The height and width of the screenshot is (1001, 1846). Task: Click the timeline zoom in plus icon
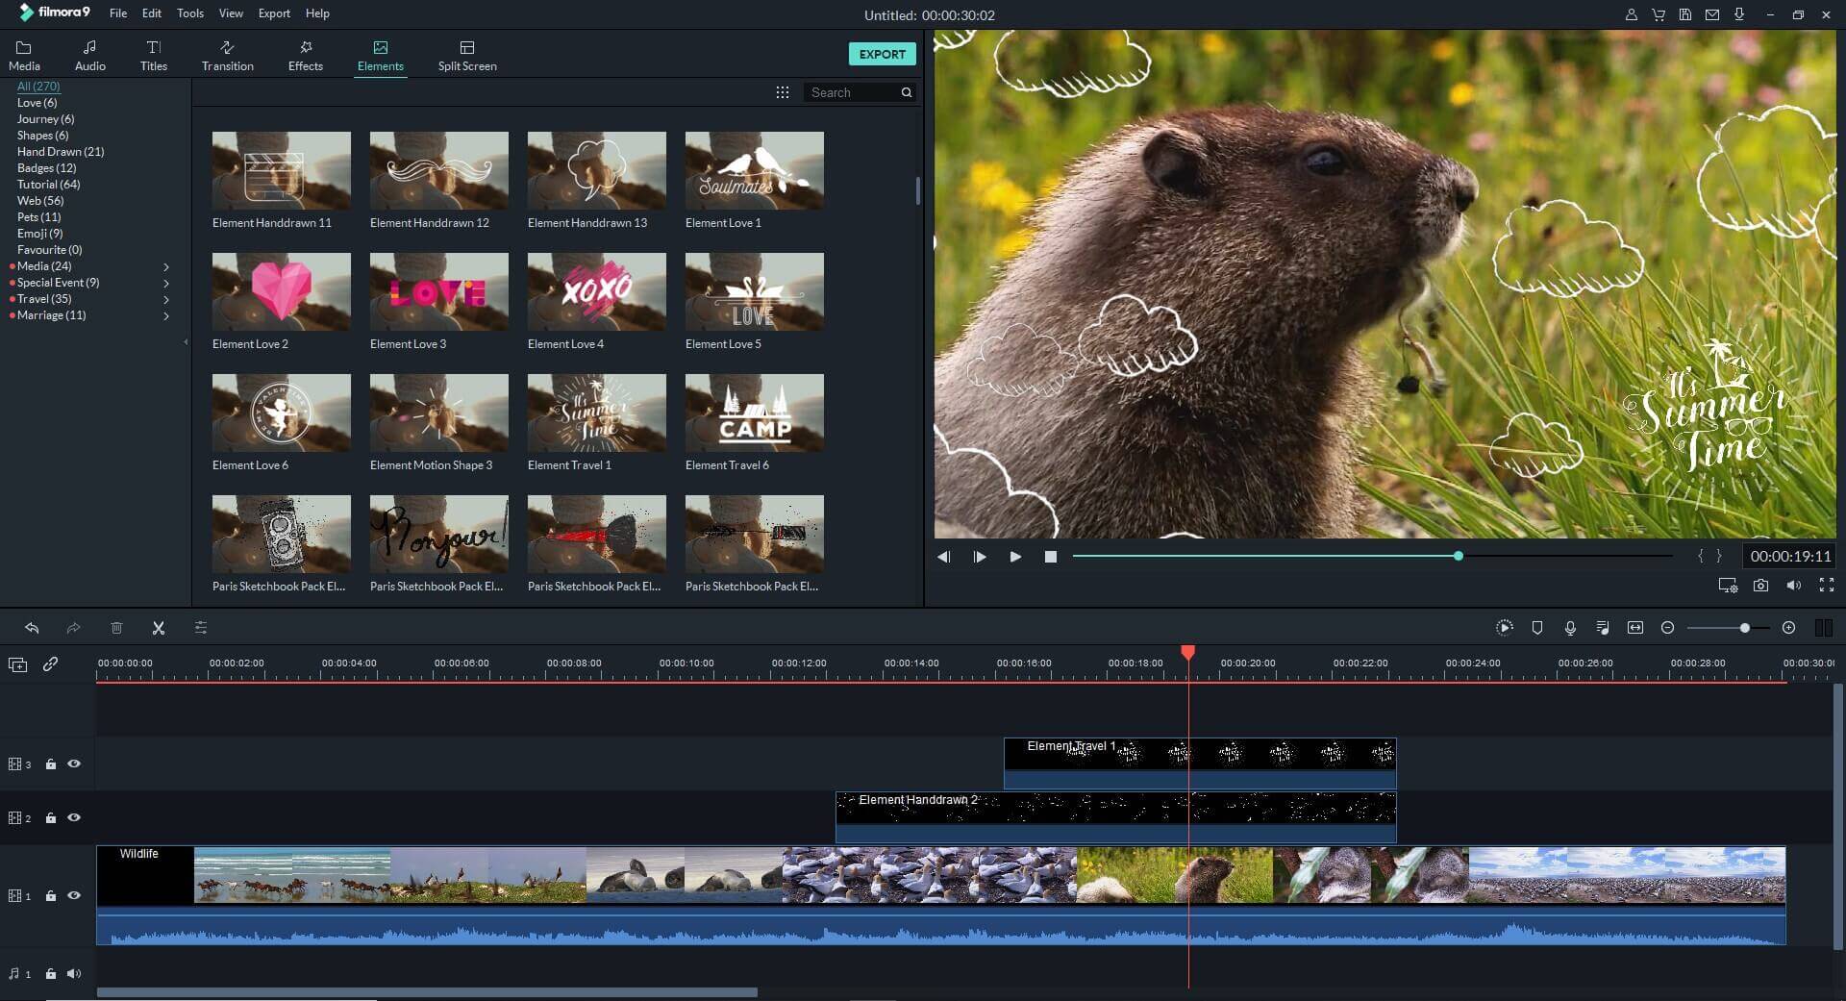1788,627
